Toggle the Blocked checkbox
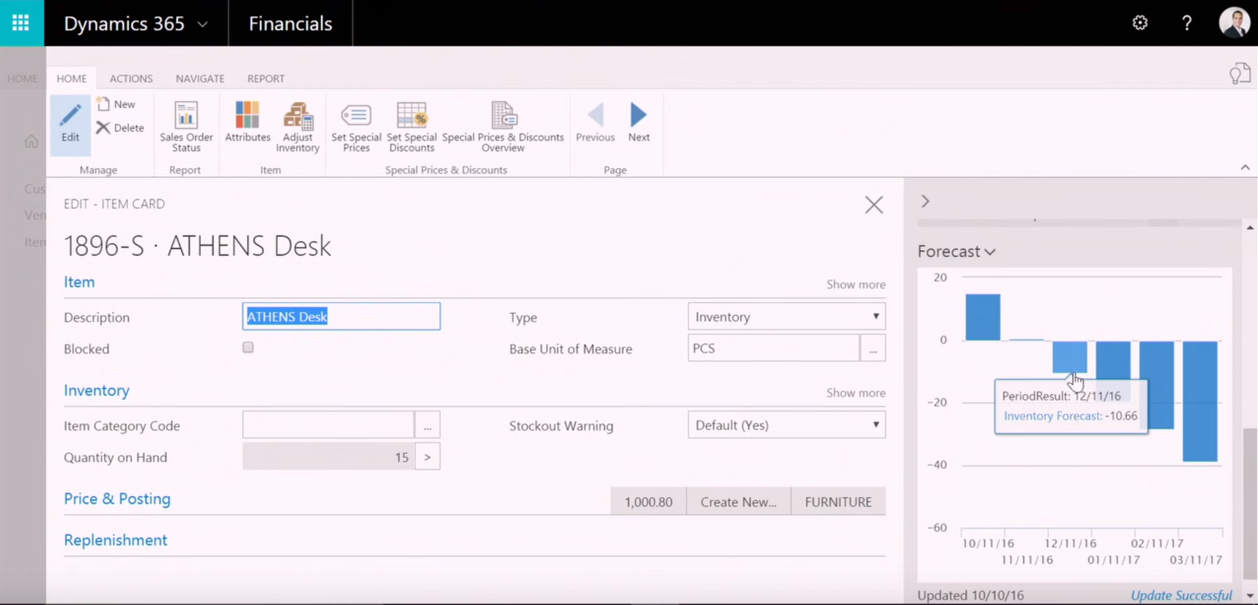The height and width of the screenshot is (605, 1258). 248,347
